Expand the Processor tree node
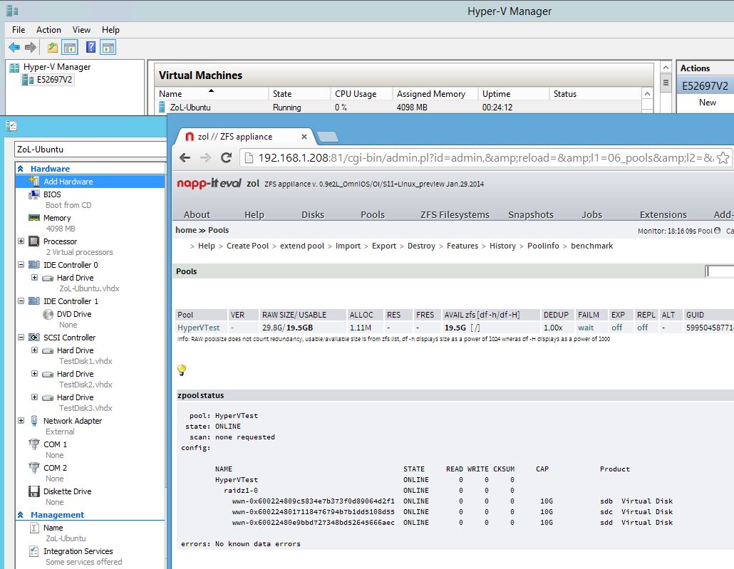This screenshot has width=734, height=569. tap(22, 241)
